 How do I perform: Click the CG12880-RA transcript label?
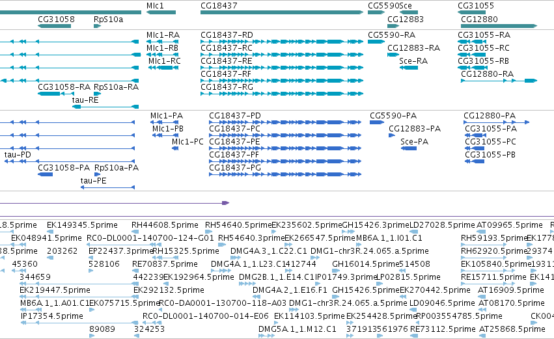coord(487,74)
